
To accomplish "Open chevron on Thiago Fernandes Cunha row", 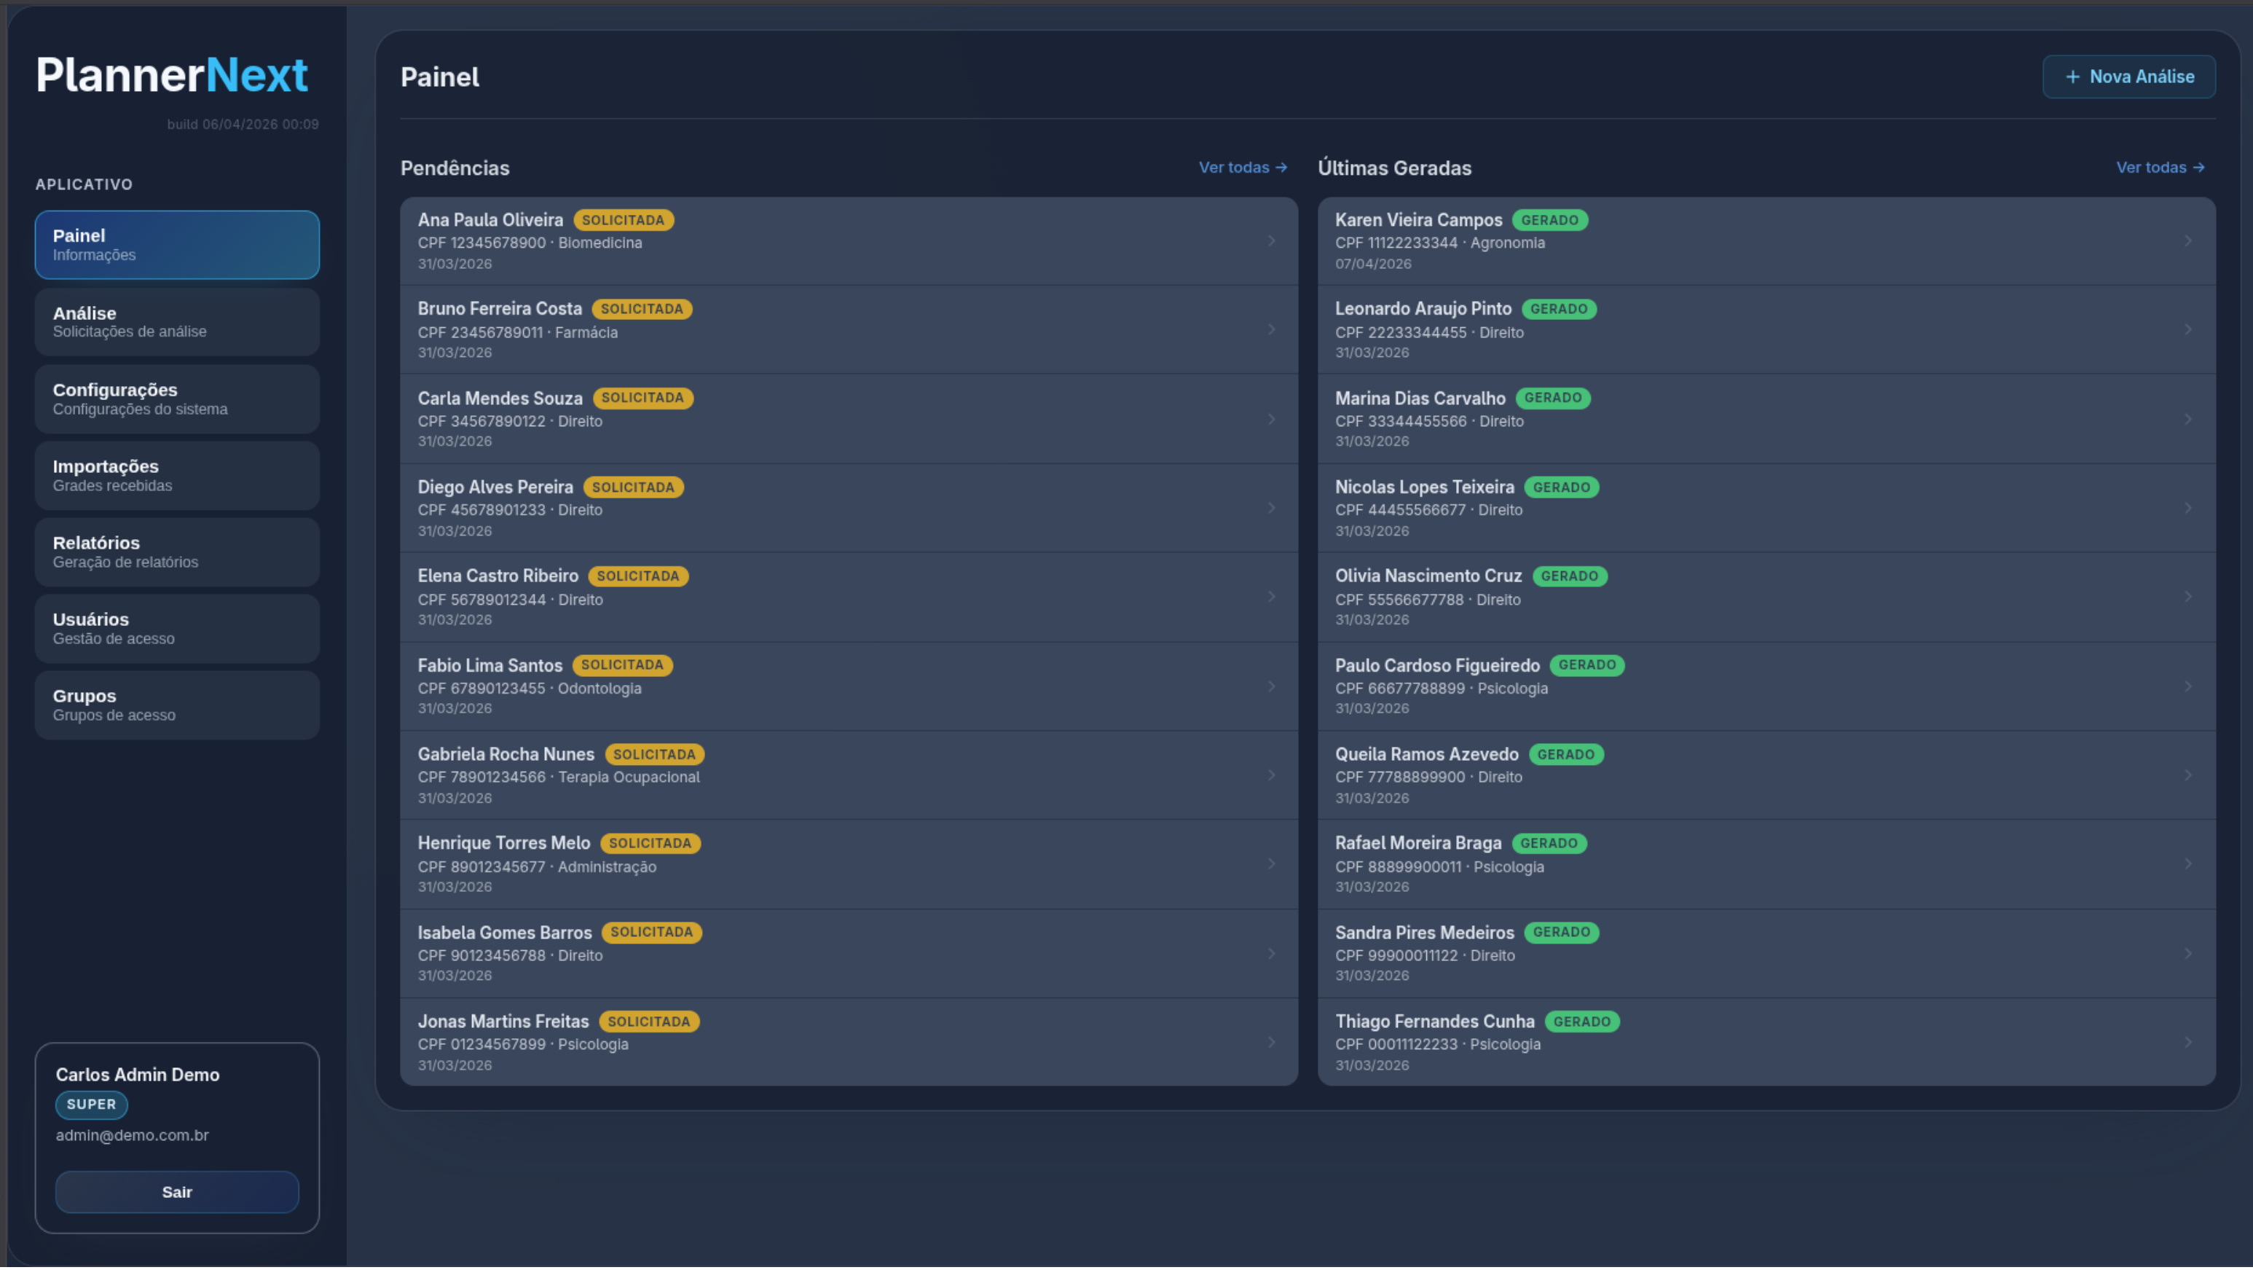I will (2188, 1043).
